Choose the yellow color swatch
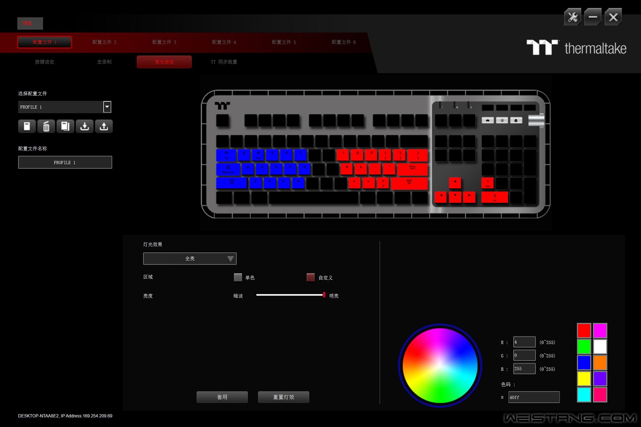Viewport: 641px width, 427px height. pyautogui.click(x=584, y=379)
